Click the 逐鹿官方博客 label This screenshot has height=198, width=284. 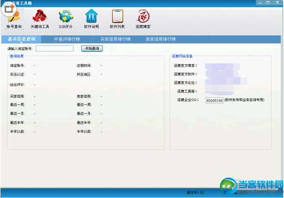click(185, 66)
